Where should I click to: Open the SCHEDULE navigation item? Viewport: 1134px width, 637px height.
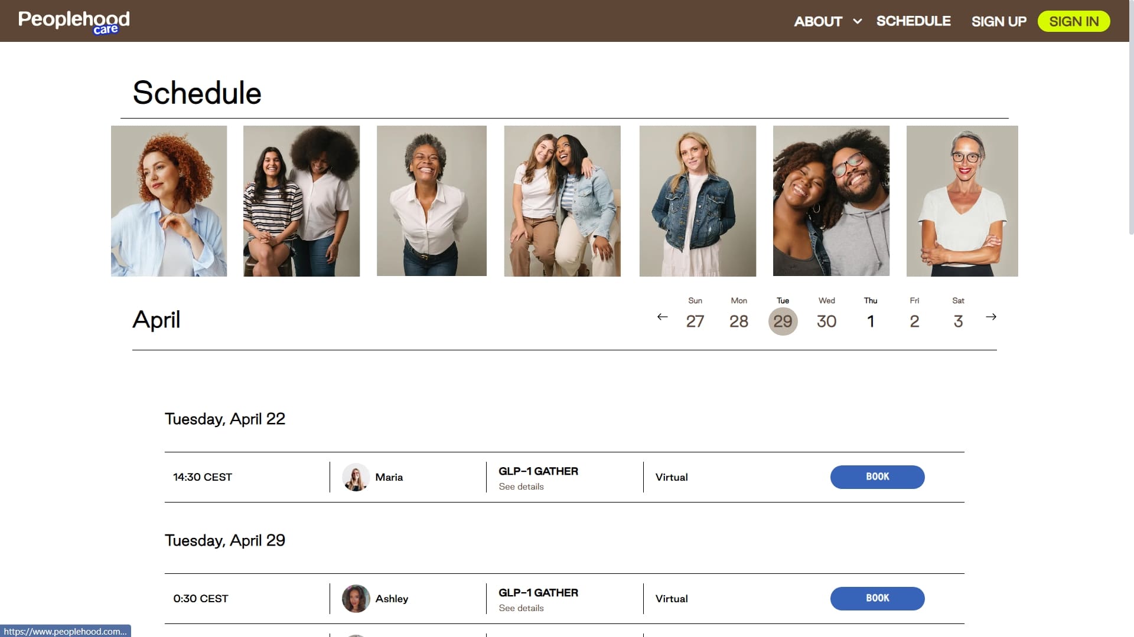(x=913, y=21)
